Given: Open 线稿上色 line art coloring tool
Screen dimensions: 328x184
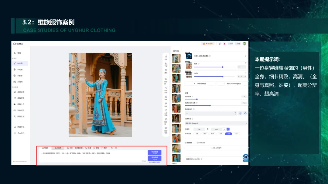Looking at the screenshot, I should 19,104.
